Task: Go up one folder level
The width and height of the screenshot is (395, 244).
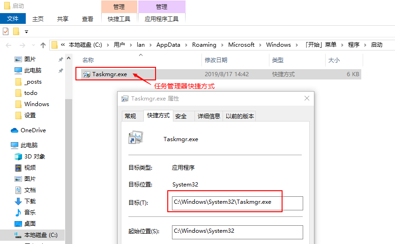Action: pos(43,45)
